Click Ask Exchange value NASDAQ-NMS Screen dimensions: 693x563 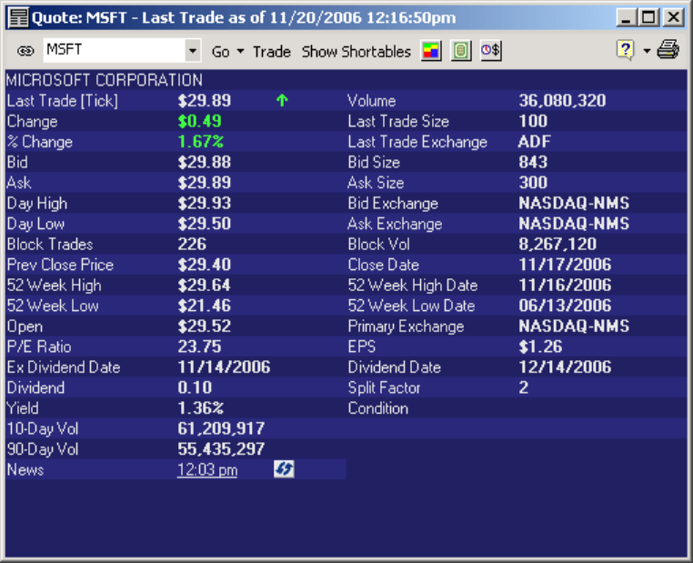[574, 224]
